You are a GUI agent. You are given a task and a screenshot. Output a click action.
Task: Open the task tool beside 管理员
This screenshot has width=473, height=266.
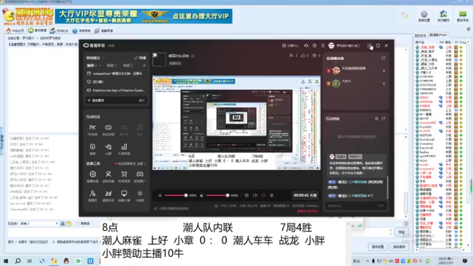pyautogui.click(x=108, y=196)
